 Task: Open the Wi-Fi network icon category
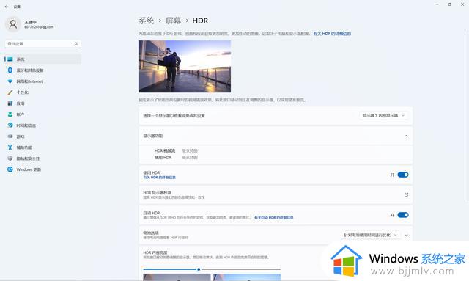point(10,81)
